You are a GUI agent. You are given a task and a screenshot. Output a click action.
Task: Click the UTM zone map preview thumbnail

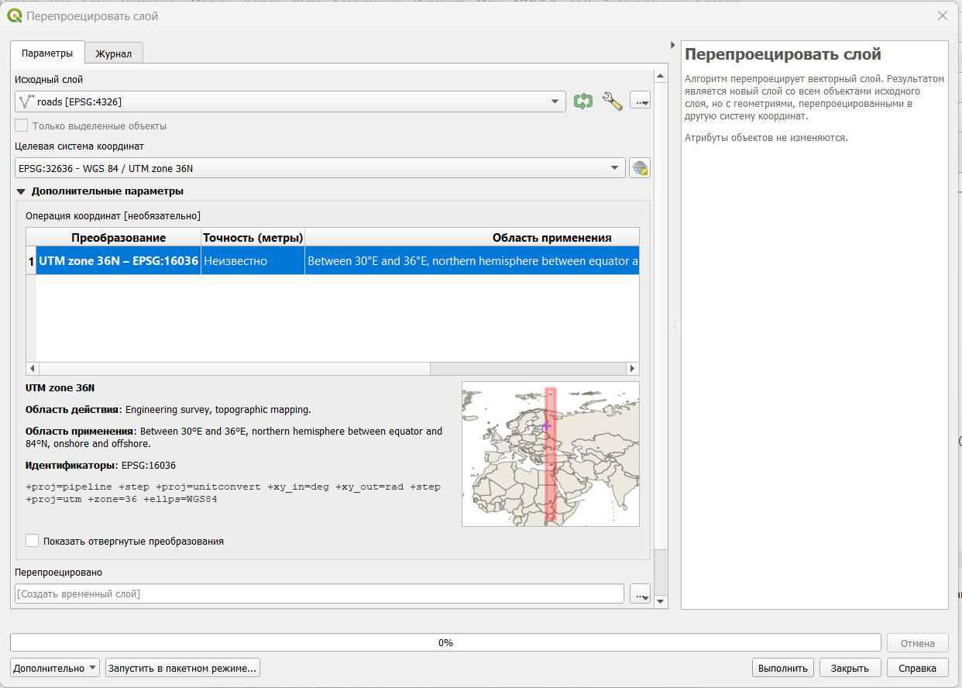coord(551,454)
